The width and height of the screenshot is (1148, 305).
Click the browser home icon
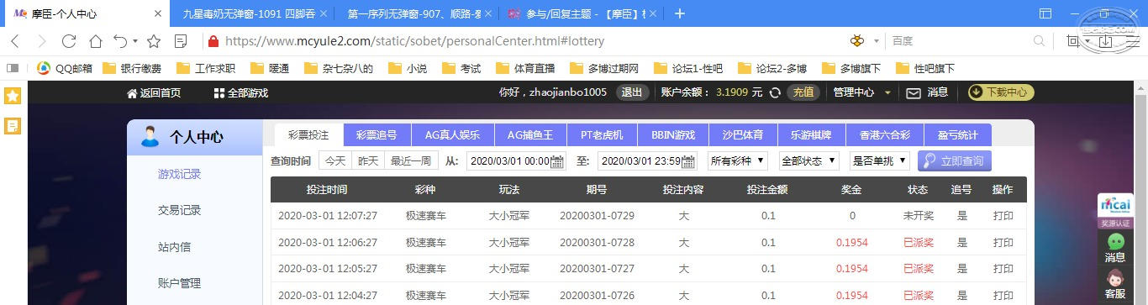(96, 40)
